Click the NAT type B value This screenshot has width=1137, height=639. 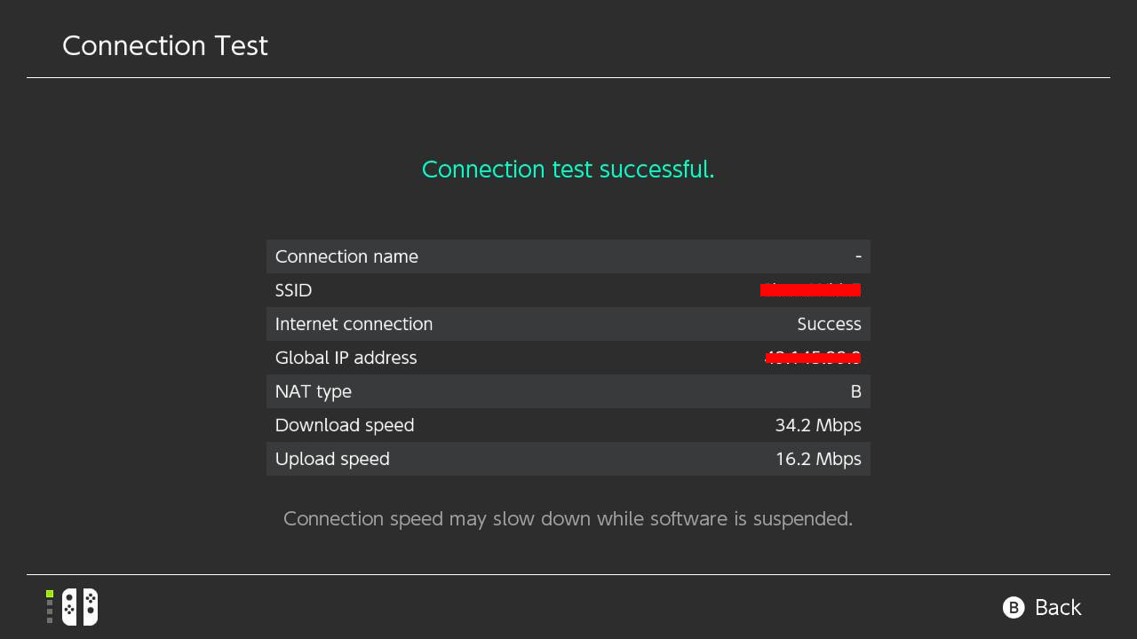856,391
